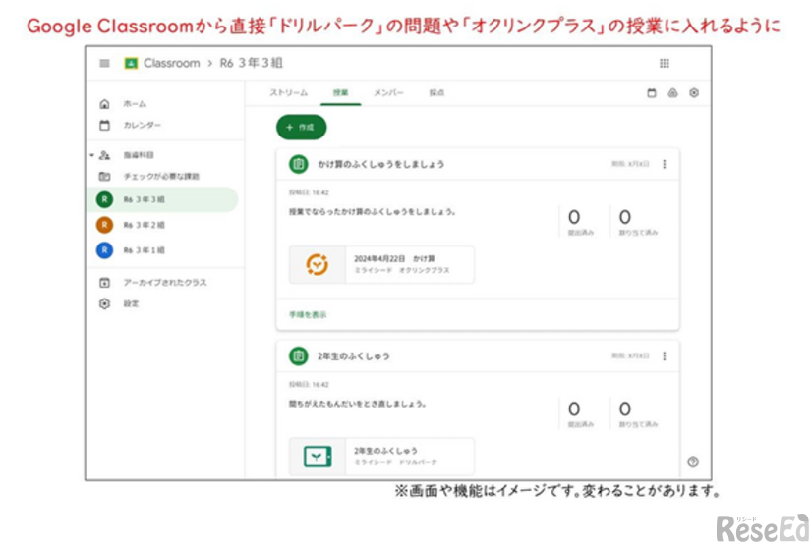
Task: Open the Google apps grid
Action: [x=665, y=63]
